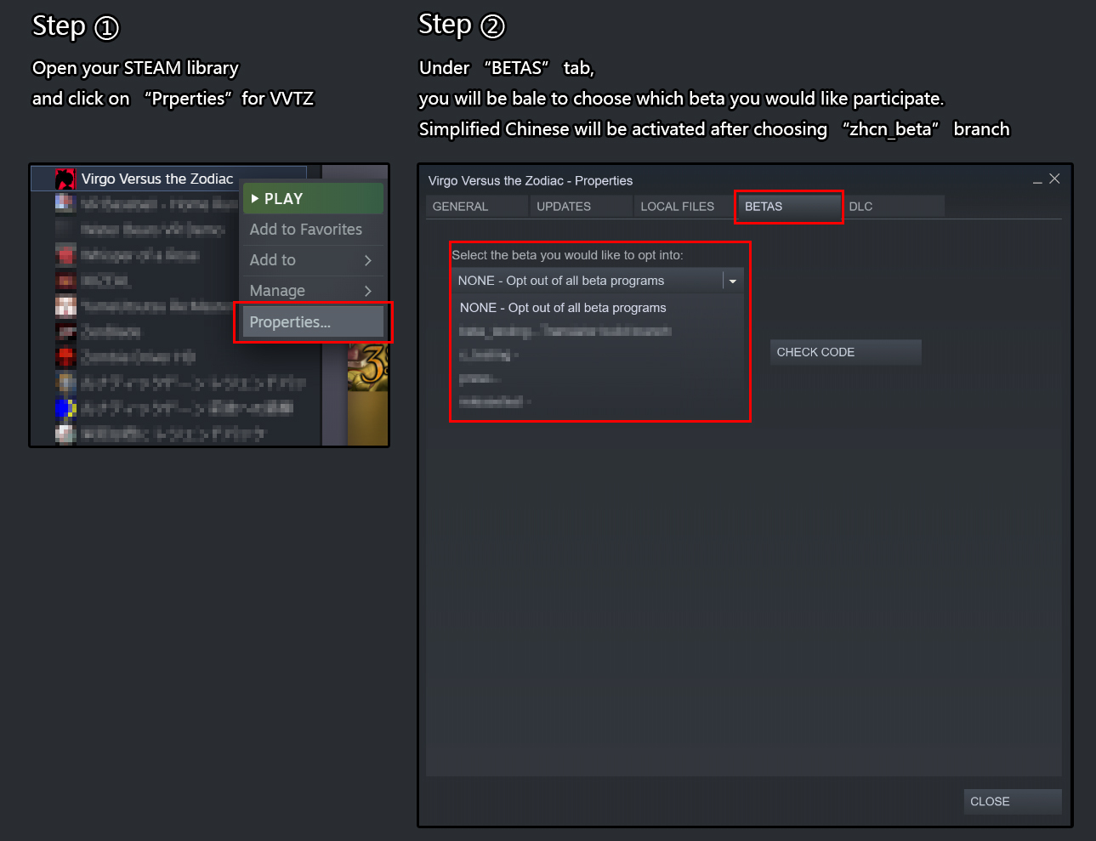This screenshot has width=1096, height=841.
Task: Expand the Add to submenu arrow
Action: tap(368, 260)
